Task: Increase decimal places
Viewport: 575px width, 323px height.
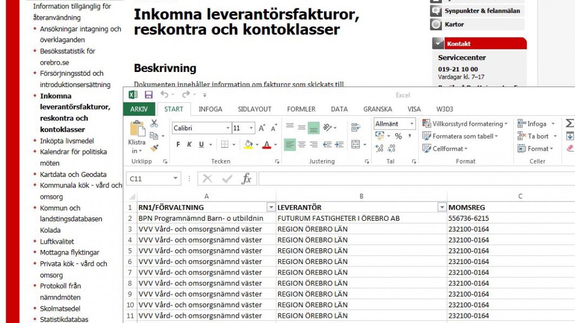Action: tap(380, 148)
